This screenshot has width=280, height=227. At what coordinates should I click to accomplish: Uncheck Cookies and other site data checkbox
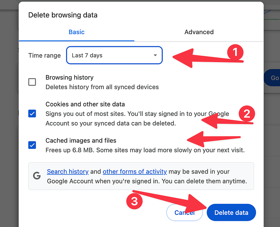(x=32, y=113)
